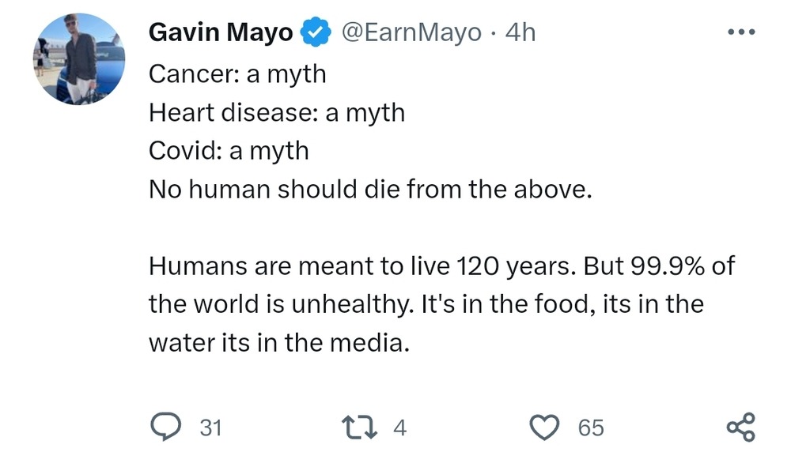Click the Gavin Mayo display name
The image size is (791, 467).
pyautogui.click(x=221, y=32)
